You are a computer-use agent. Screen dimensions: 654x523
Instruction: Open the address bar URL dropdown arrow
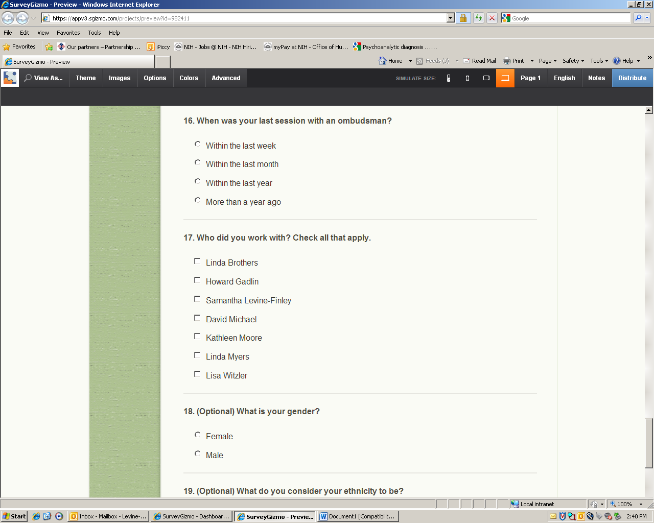pos(450,18)
